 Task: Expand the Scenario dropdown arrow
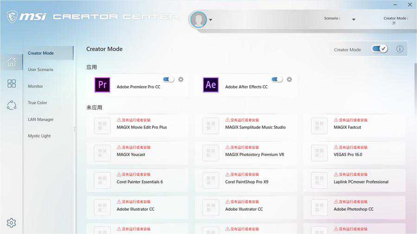tap(354, 19)
